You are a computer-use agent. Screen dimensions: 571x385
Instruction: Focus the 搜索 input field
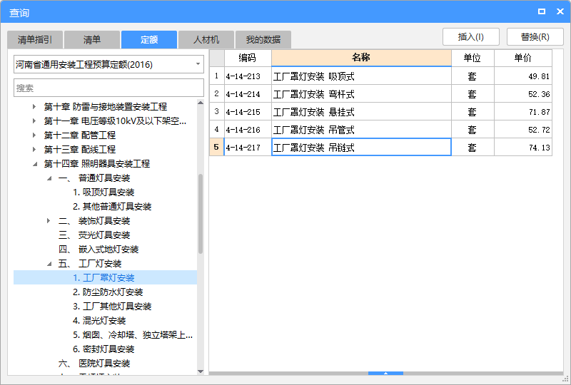108,88
